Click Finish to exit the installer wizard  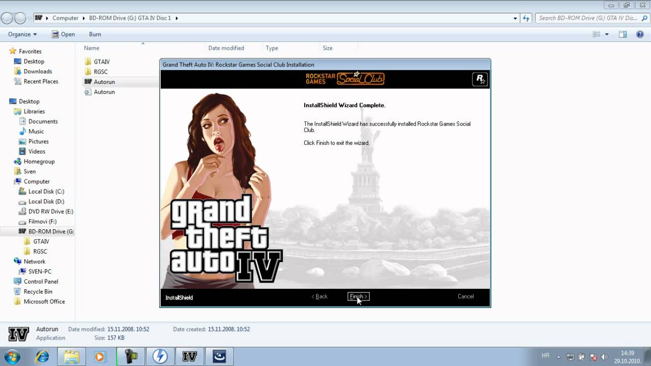[x=359, y=296]
